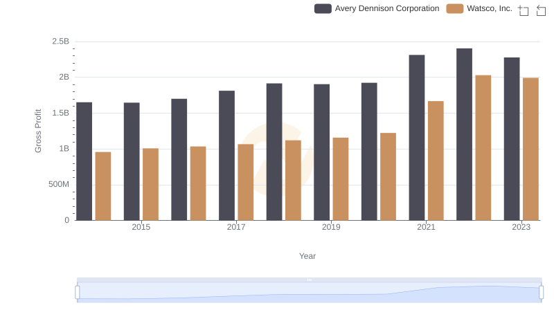
Task: Click the Gross Profit axis title
Action: point(38,131)
